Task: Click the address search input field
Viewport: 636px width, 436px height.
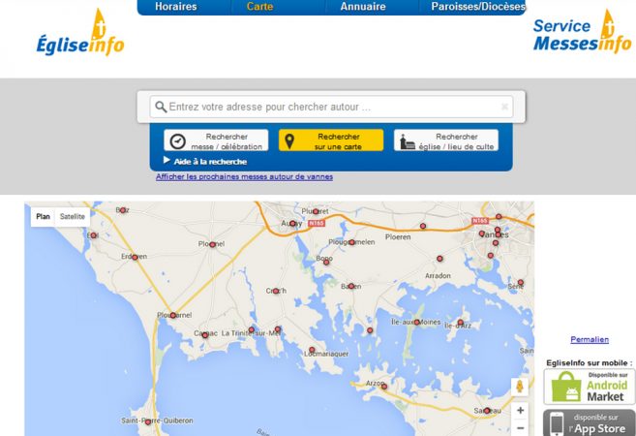Action: point(331,107)
